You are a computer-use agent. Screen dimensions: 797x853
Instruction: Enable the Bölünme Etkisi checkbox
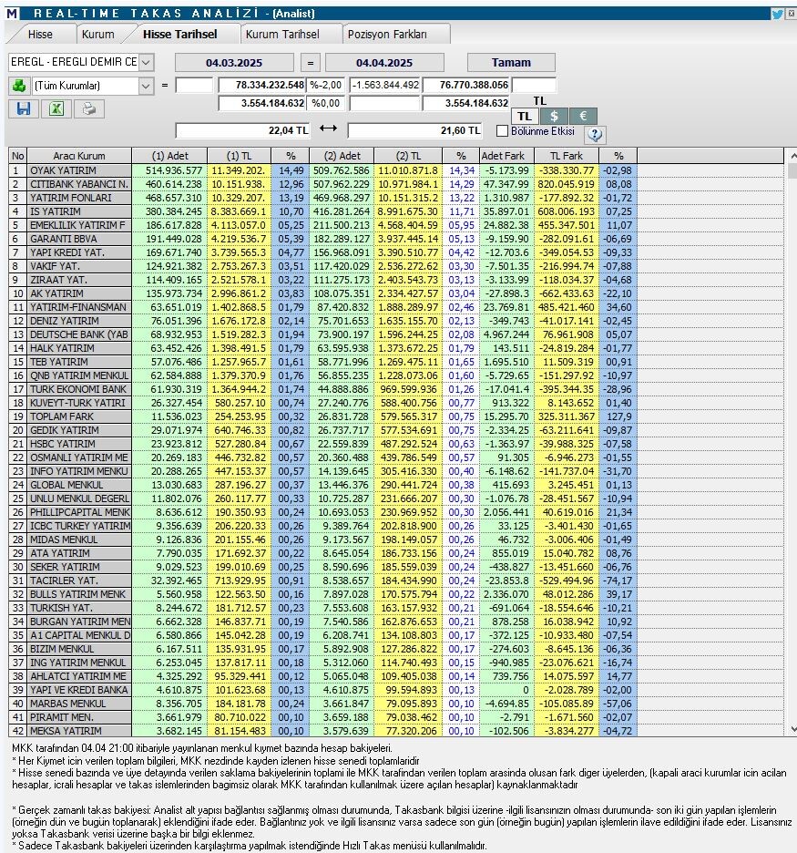point(503,131)
